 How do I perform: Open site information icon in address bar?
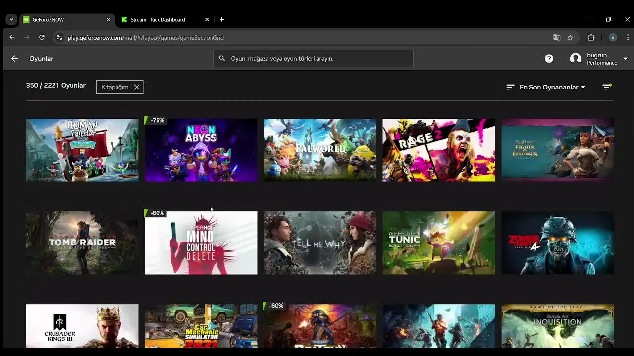[x=59, y=37]
